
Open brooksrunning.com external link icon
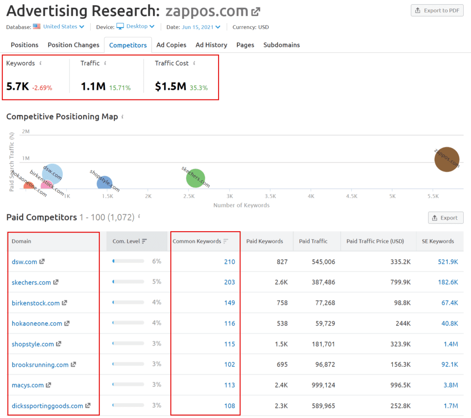(73, 365)
